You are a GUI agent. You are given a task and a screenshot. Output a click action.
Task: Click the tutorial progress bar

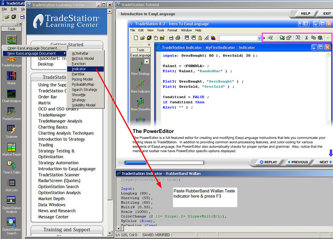(x=164, y=163)
